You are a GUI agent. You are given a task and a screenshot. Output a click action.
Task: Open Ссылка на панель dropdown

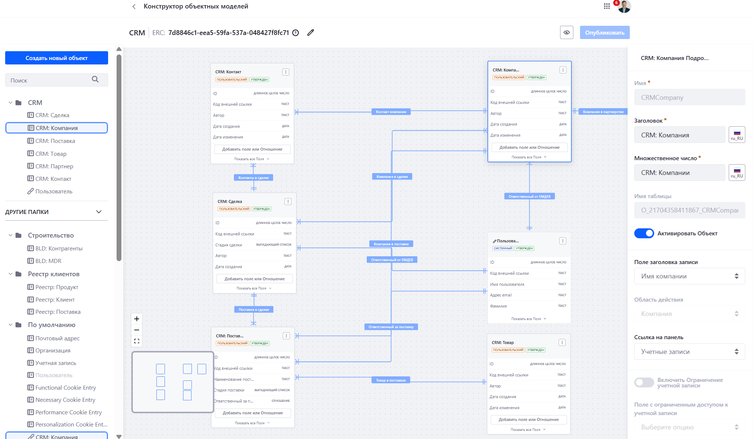pyautogui.click(x=690, y=352)
